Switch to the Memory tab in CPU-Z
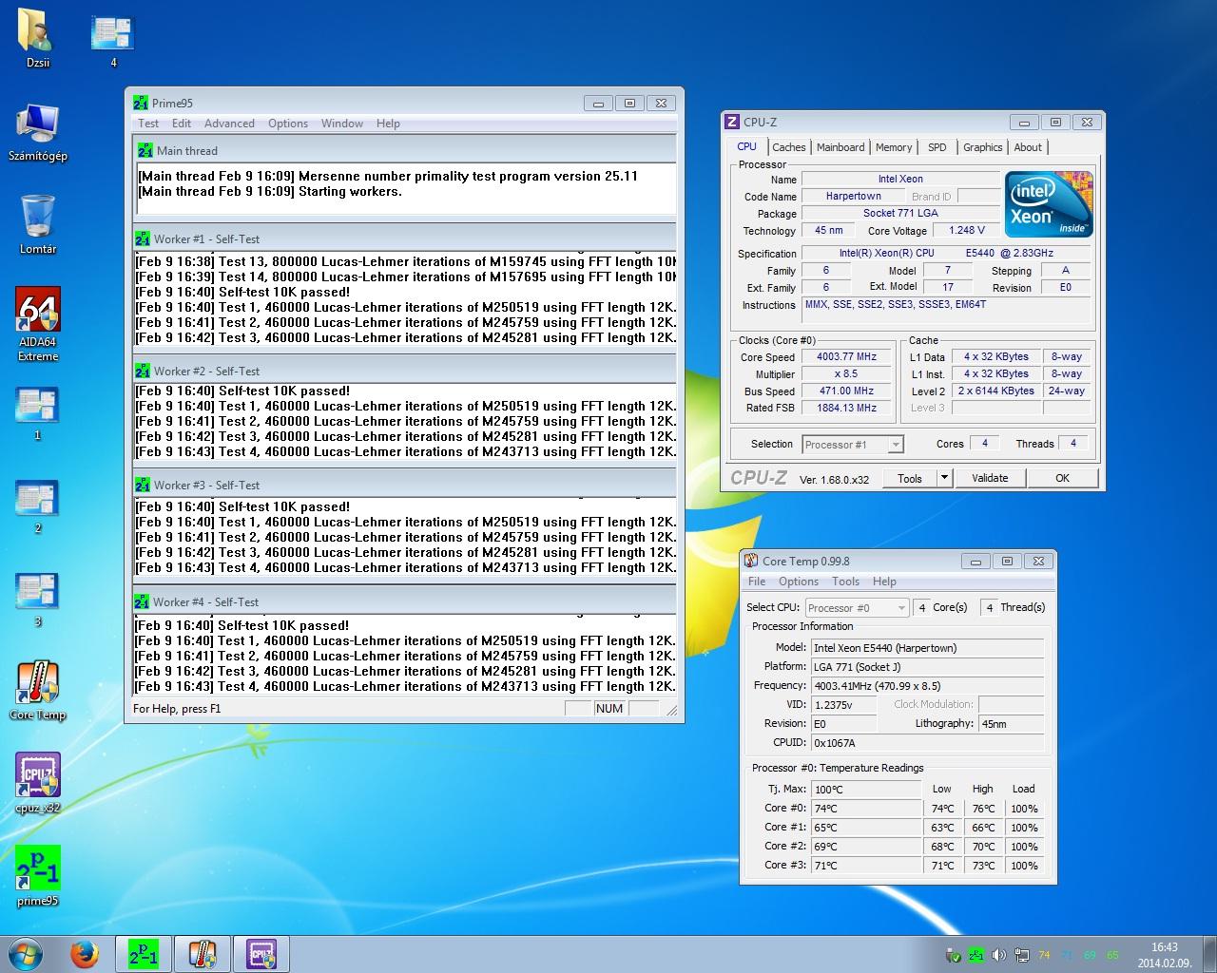 [893, 147]
